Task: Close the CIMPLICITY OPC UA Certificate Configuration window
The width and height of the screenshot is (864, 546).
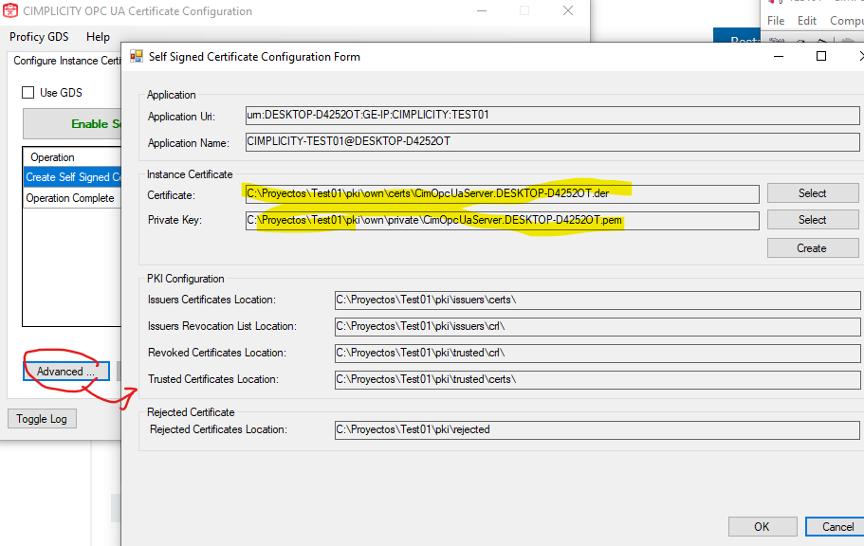Action: pyautogui.click(x=568, y=11)
